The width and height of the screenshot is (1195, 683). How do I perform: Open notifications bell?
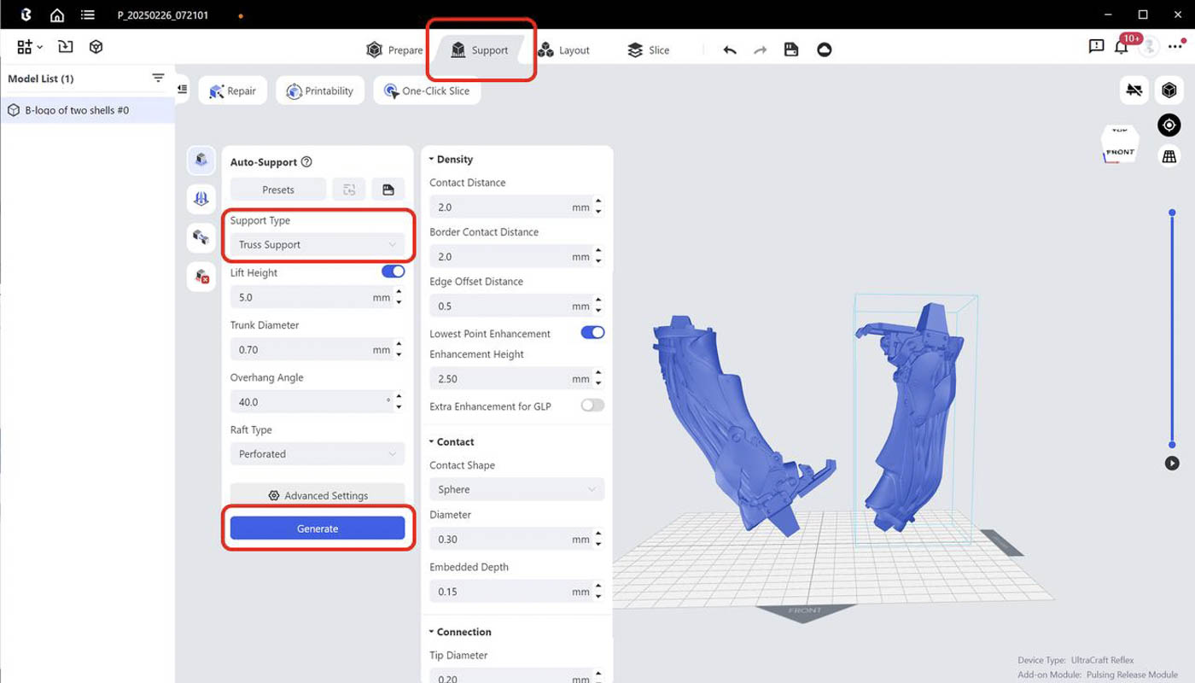(1122, 47)
